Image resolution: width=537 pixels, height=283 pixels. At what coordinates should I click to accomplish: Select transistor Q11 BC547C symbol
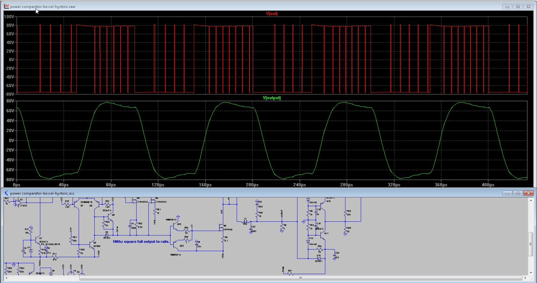pyautogui.click(x=323, y=236)
